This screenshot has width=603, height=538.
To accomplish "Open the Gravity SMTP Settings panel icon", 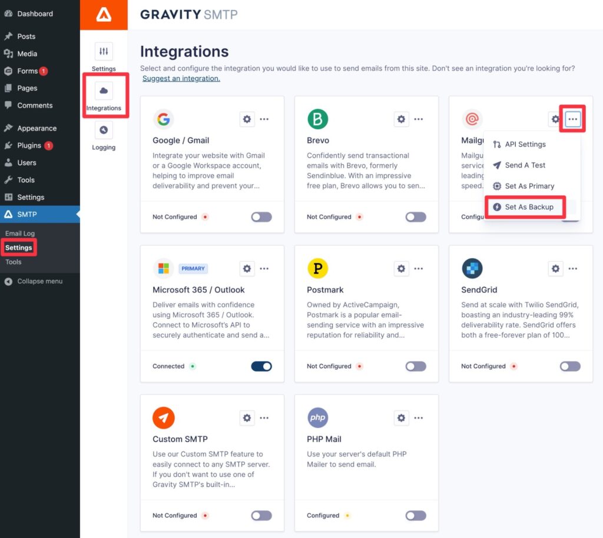I will point(104,52).
